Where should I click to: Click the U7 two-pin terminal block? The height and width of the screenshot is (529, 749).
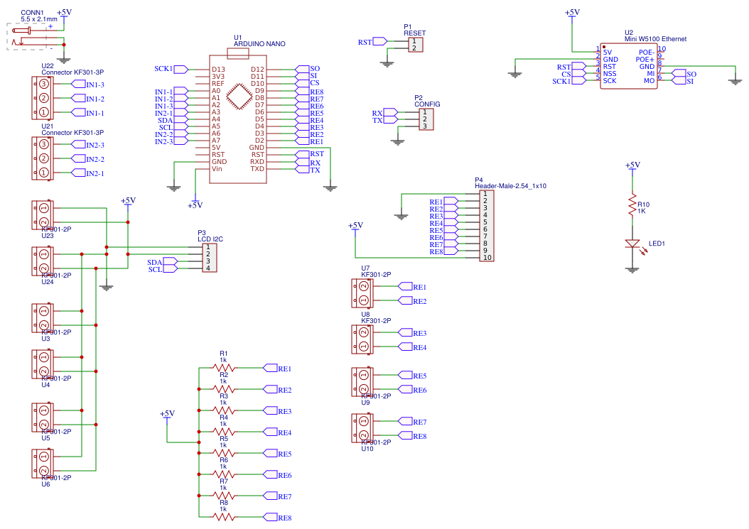[x=362, y=293]
